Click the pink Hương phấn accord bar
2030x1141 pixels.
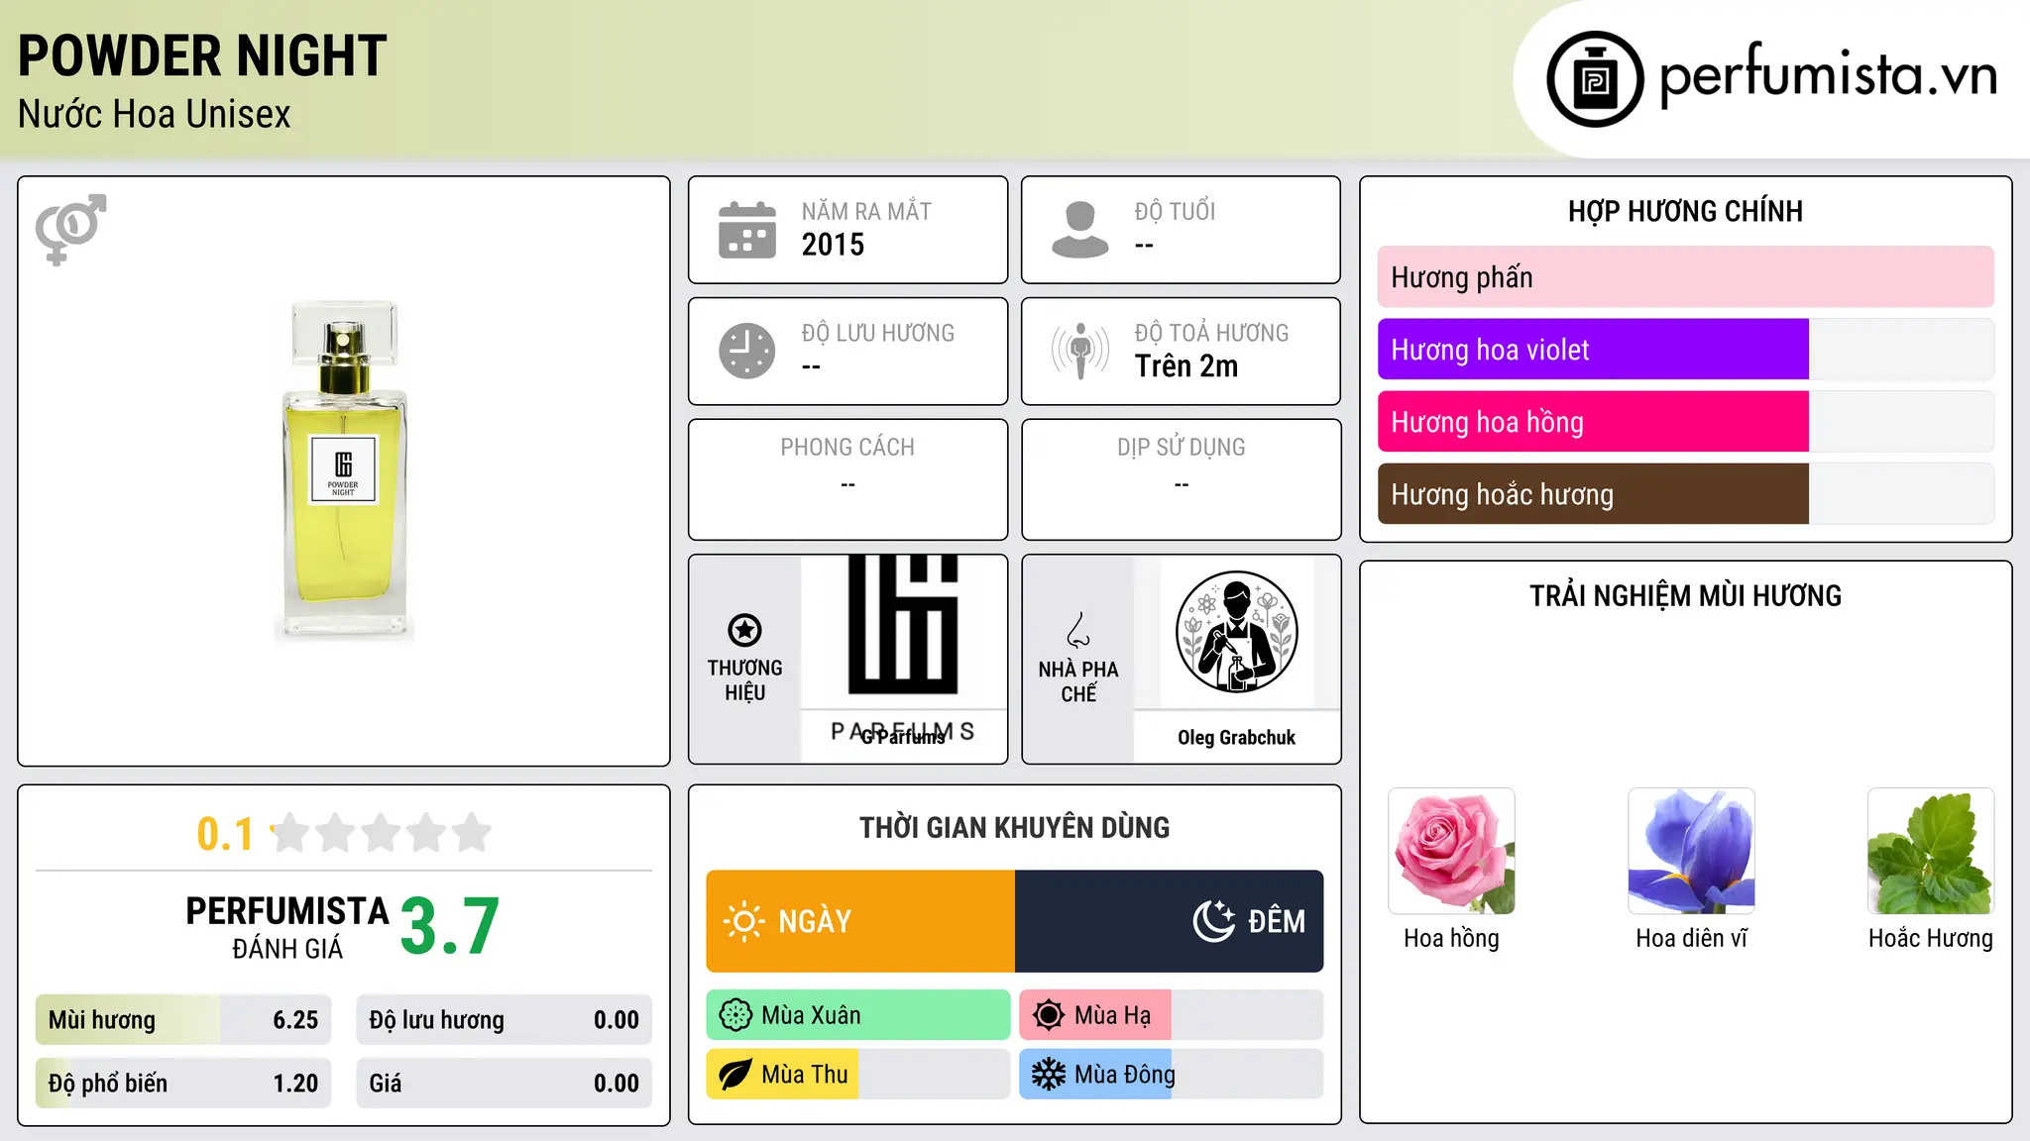click(x=1685, y=277)
